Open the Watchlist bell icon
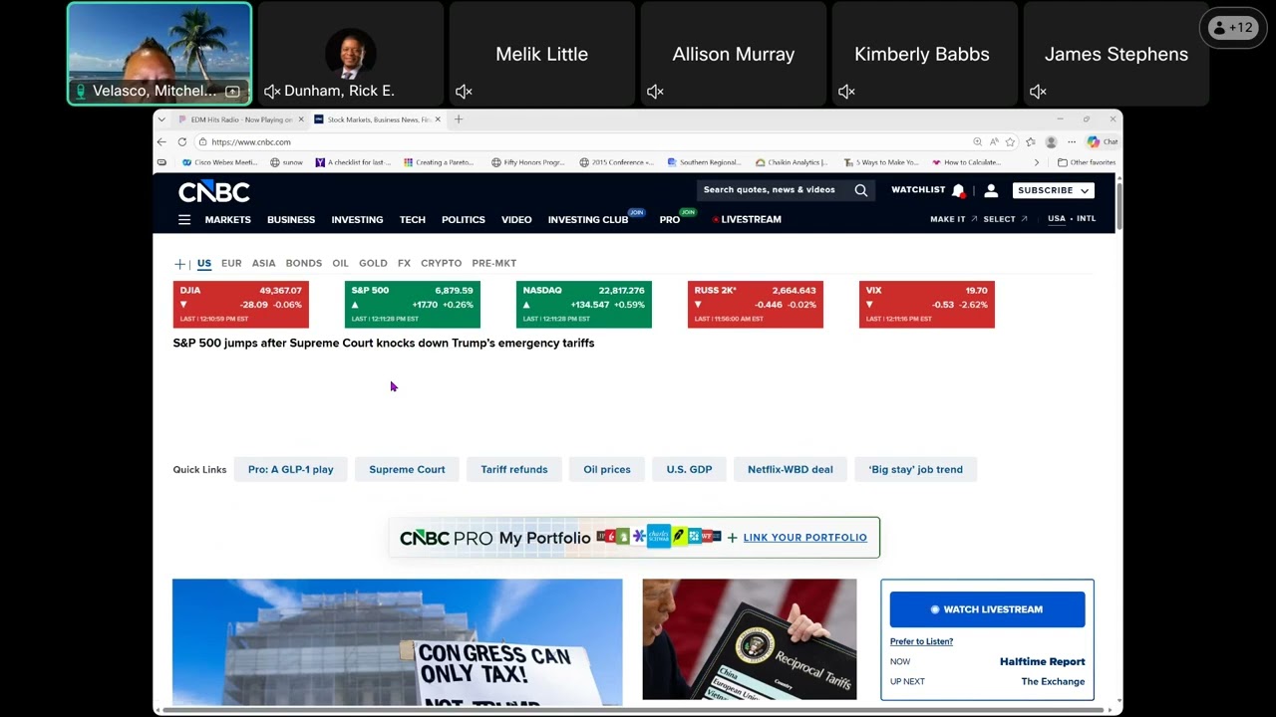This screenshot has width=1276, height=717. pyautogui.click(x=958, y=190)
